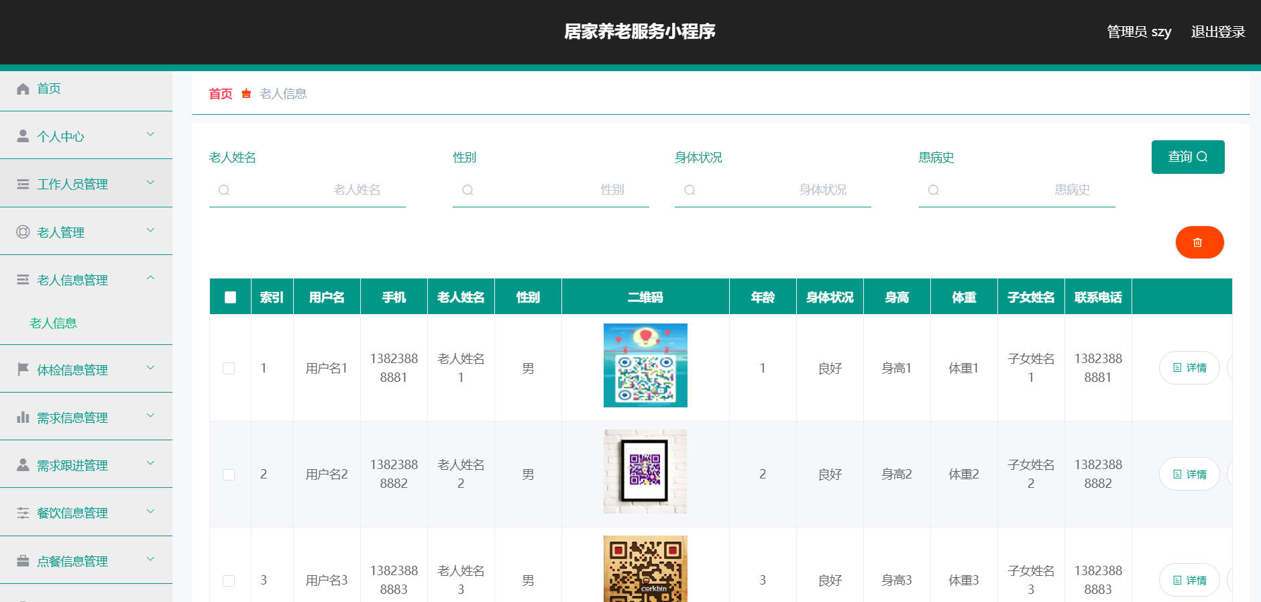Click the briefcase icon beside 点餐信息管理

[23, 561]
